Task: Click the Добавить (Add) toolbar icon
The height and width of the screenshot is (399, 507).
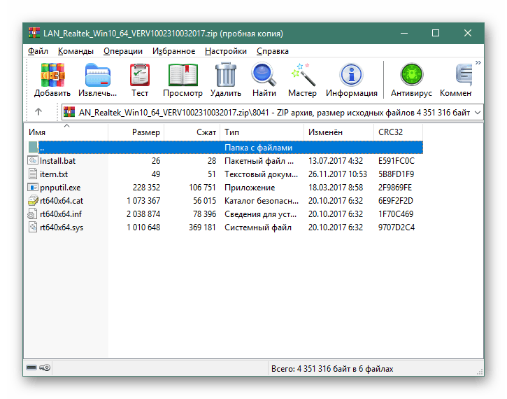Action: tap(52, 75)
